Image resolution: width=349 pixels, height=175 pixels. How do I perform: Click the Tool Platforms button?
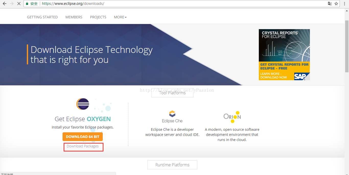pos(172,93)
